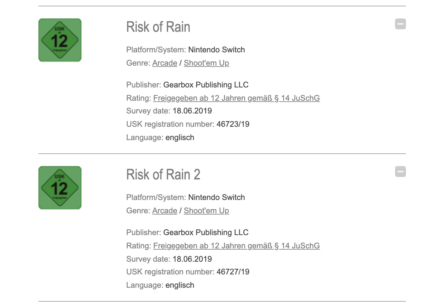This screenshot has height=308, width=445.
Task: Open the Risk of Rain rating link
Action: [236, 98]
